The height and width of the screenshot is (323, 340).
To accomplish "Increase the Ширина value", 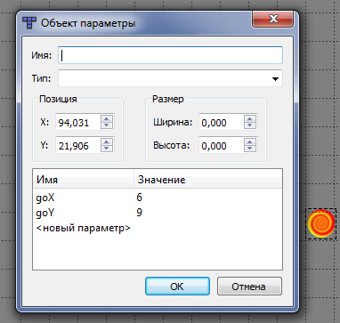I will [250, 118].
